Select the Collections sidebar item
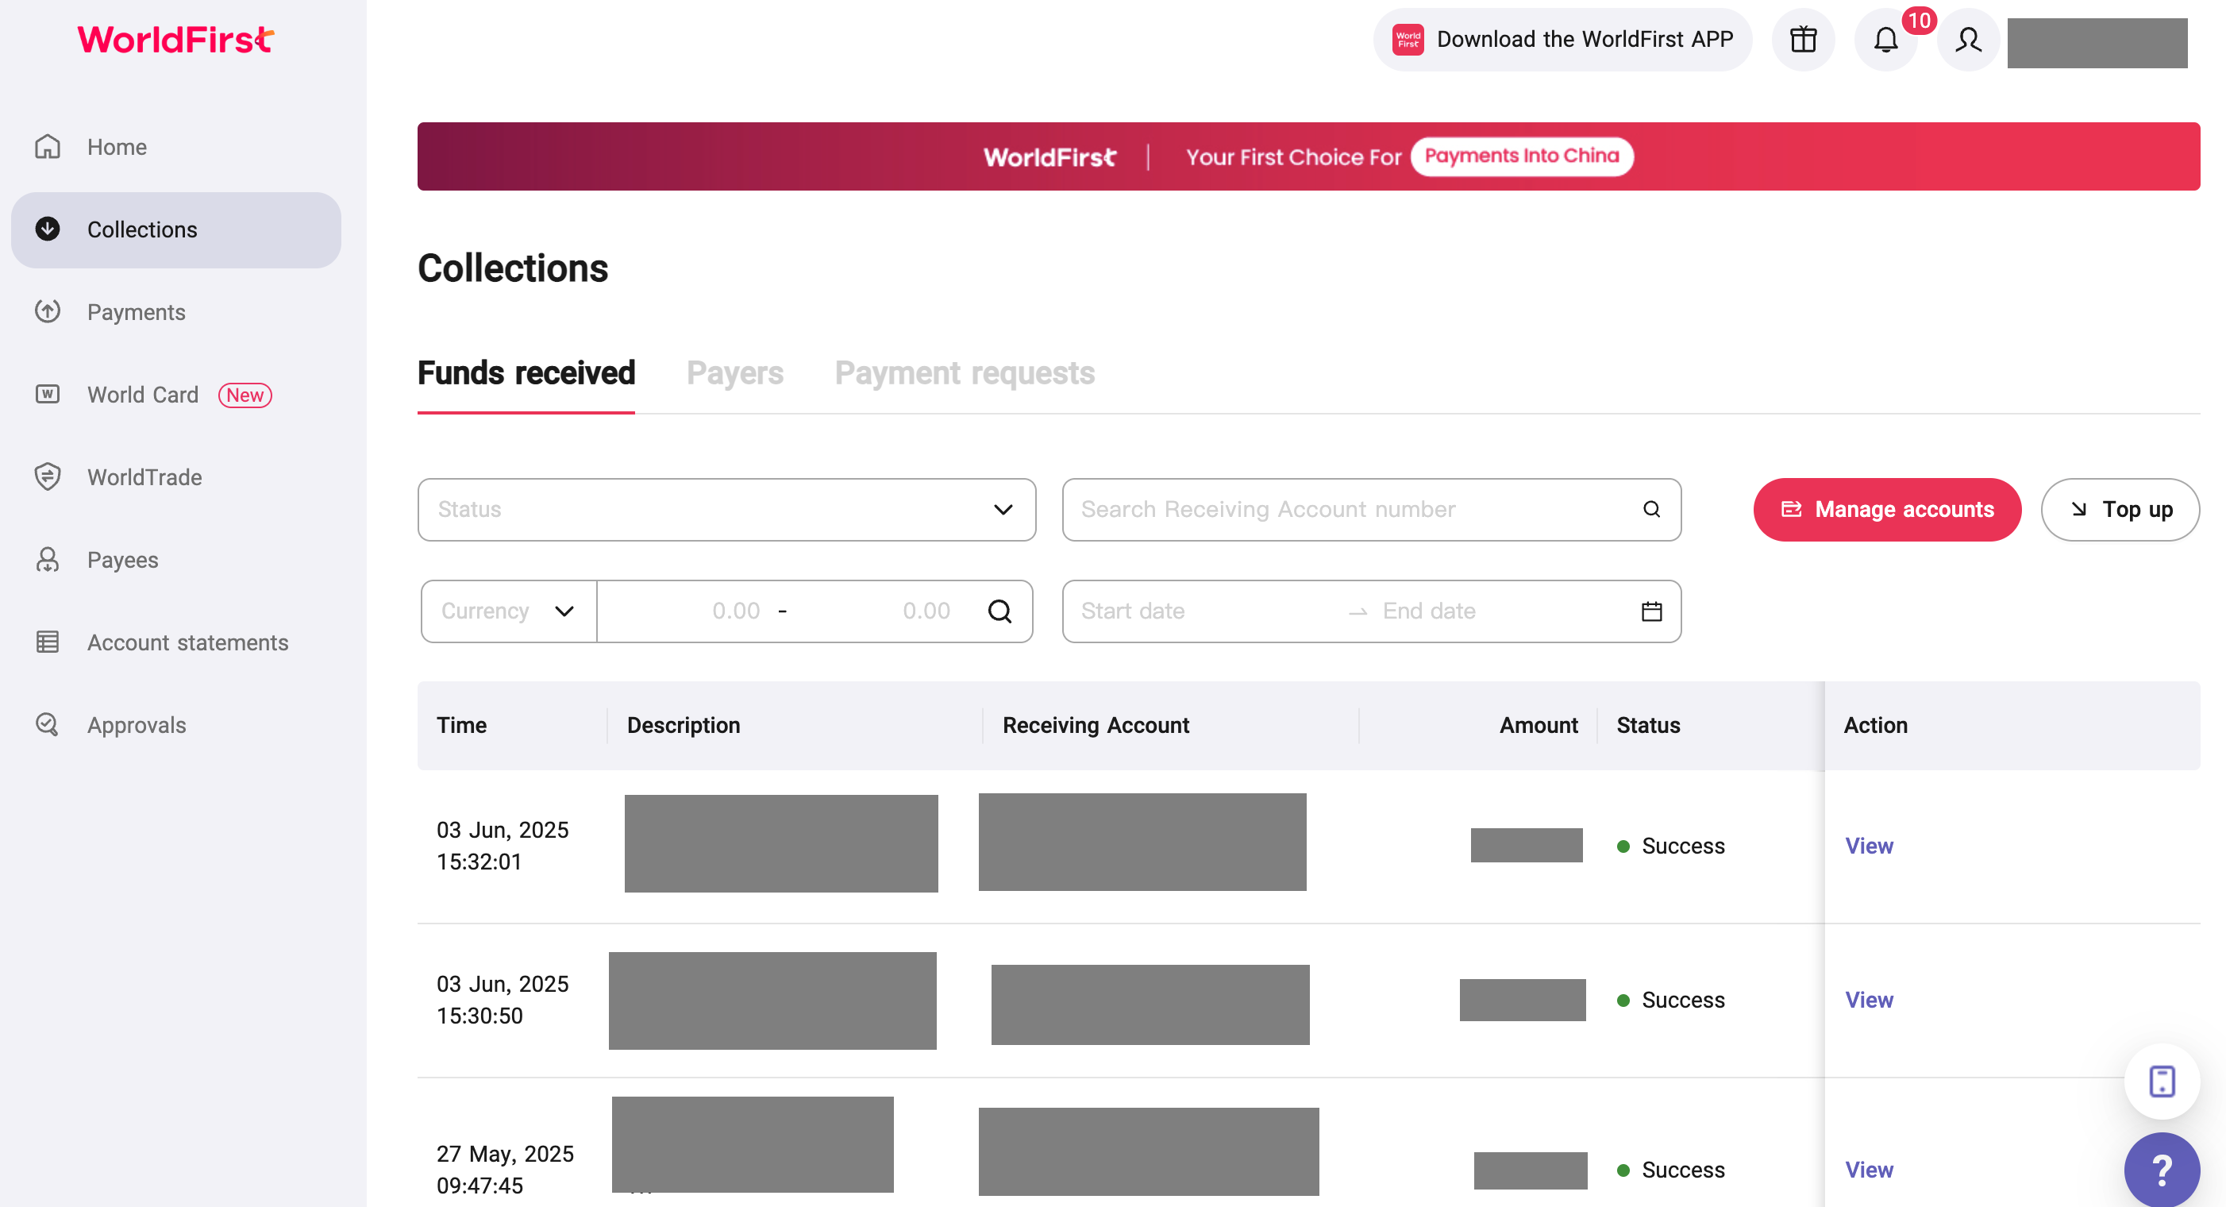Viewport: 2226px width, 1207px height. pos(175,229)
